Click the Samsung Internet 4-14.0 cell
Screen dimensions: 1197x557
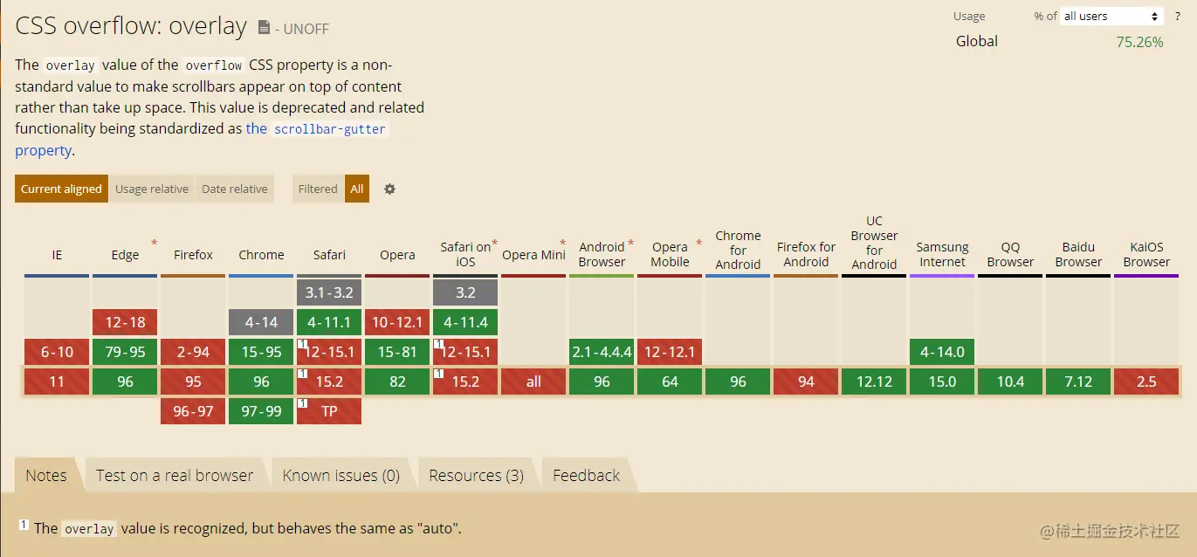(x=942, y=352)
